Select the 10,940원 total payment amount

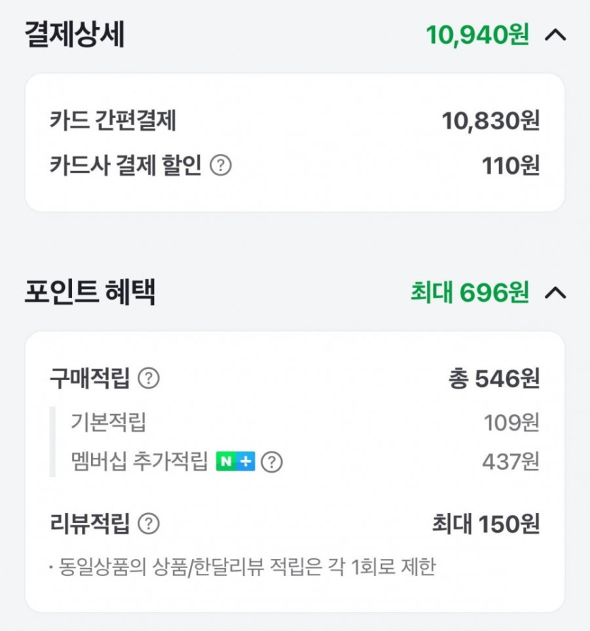point(477,35)
